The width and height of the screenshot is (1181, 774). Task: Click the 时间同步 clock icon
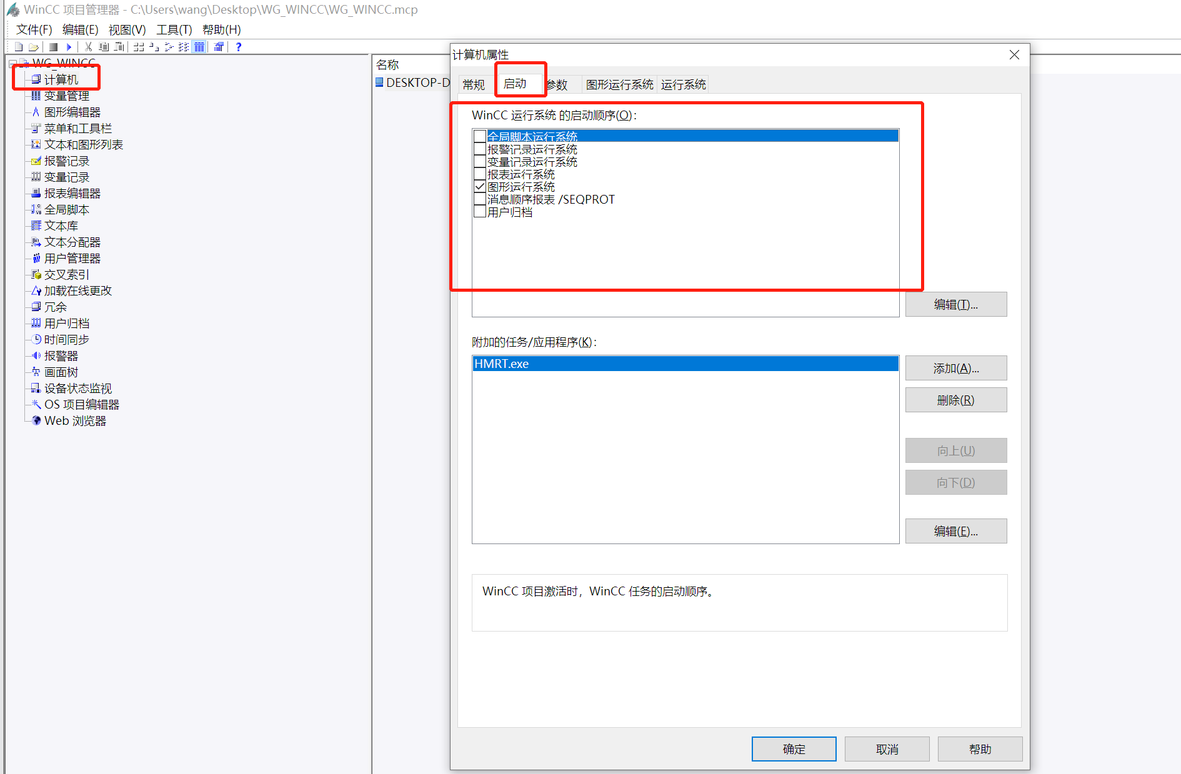coord(36,339)
